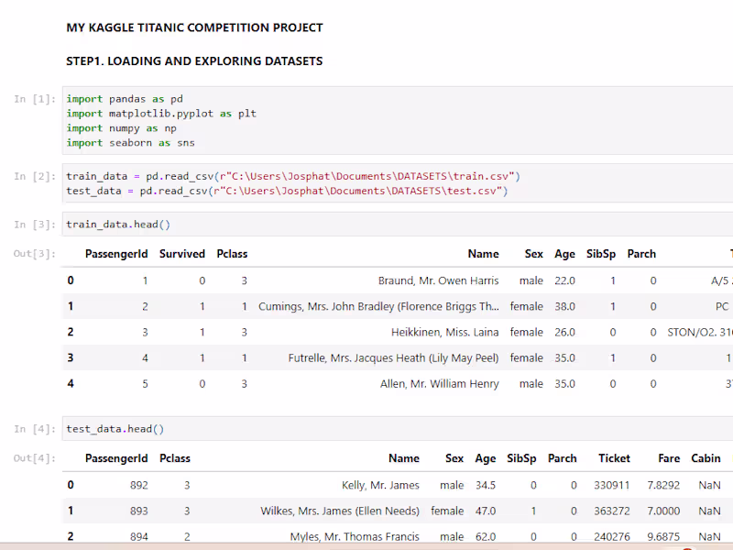Viewport: 733px width, 550px height.
Task: Click the Out[4] output prompt
Action: click(34, 458)
